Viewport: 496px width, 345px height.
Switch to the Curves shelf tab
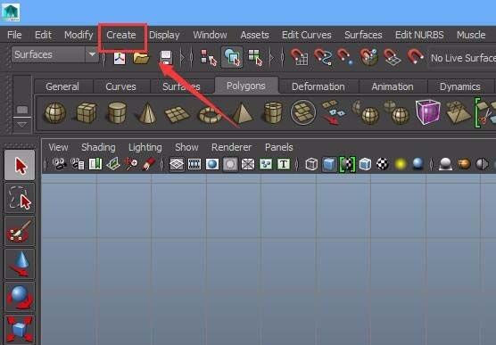click(120, 86)
